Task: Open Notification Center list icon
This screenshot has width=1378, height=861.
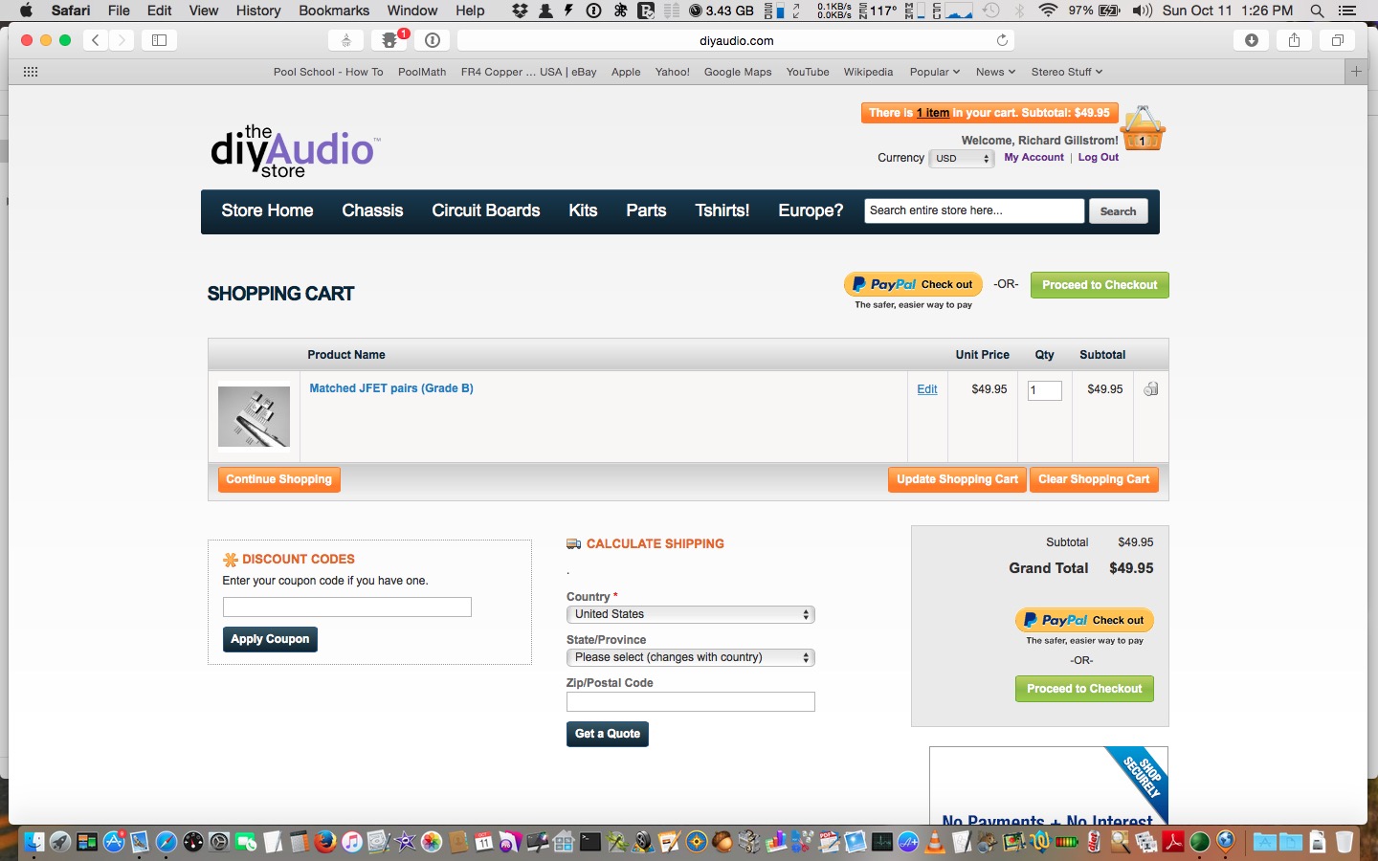Action: pos(1347,11)
